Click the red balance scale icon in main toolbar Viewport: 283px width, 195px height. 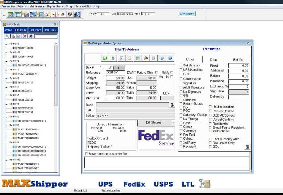tap(55, 14)
